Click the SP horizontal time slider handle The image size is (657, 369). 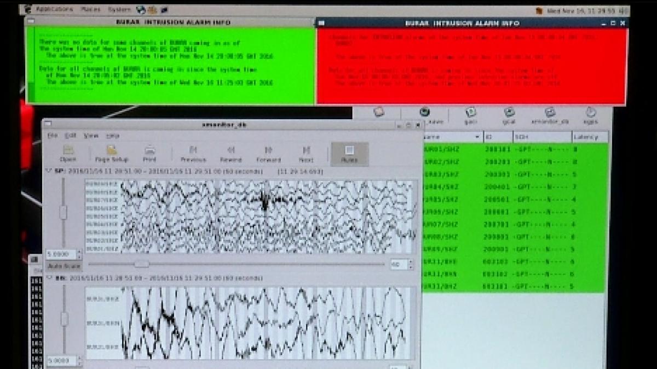(141, 264)
